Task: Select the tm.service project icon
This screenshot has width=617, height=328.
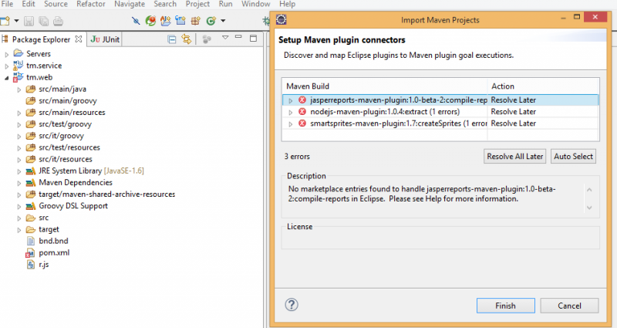Action: click(x=18, y=66)
